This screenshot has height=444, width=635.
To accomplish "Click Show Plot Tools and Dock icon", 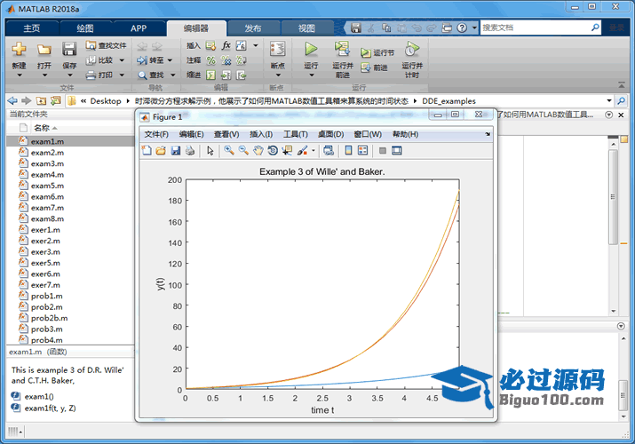I will coord(397,151).
